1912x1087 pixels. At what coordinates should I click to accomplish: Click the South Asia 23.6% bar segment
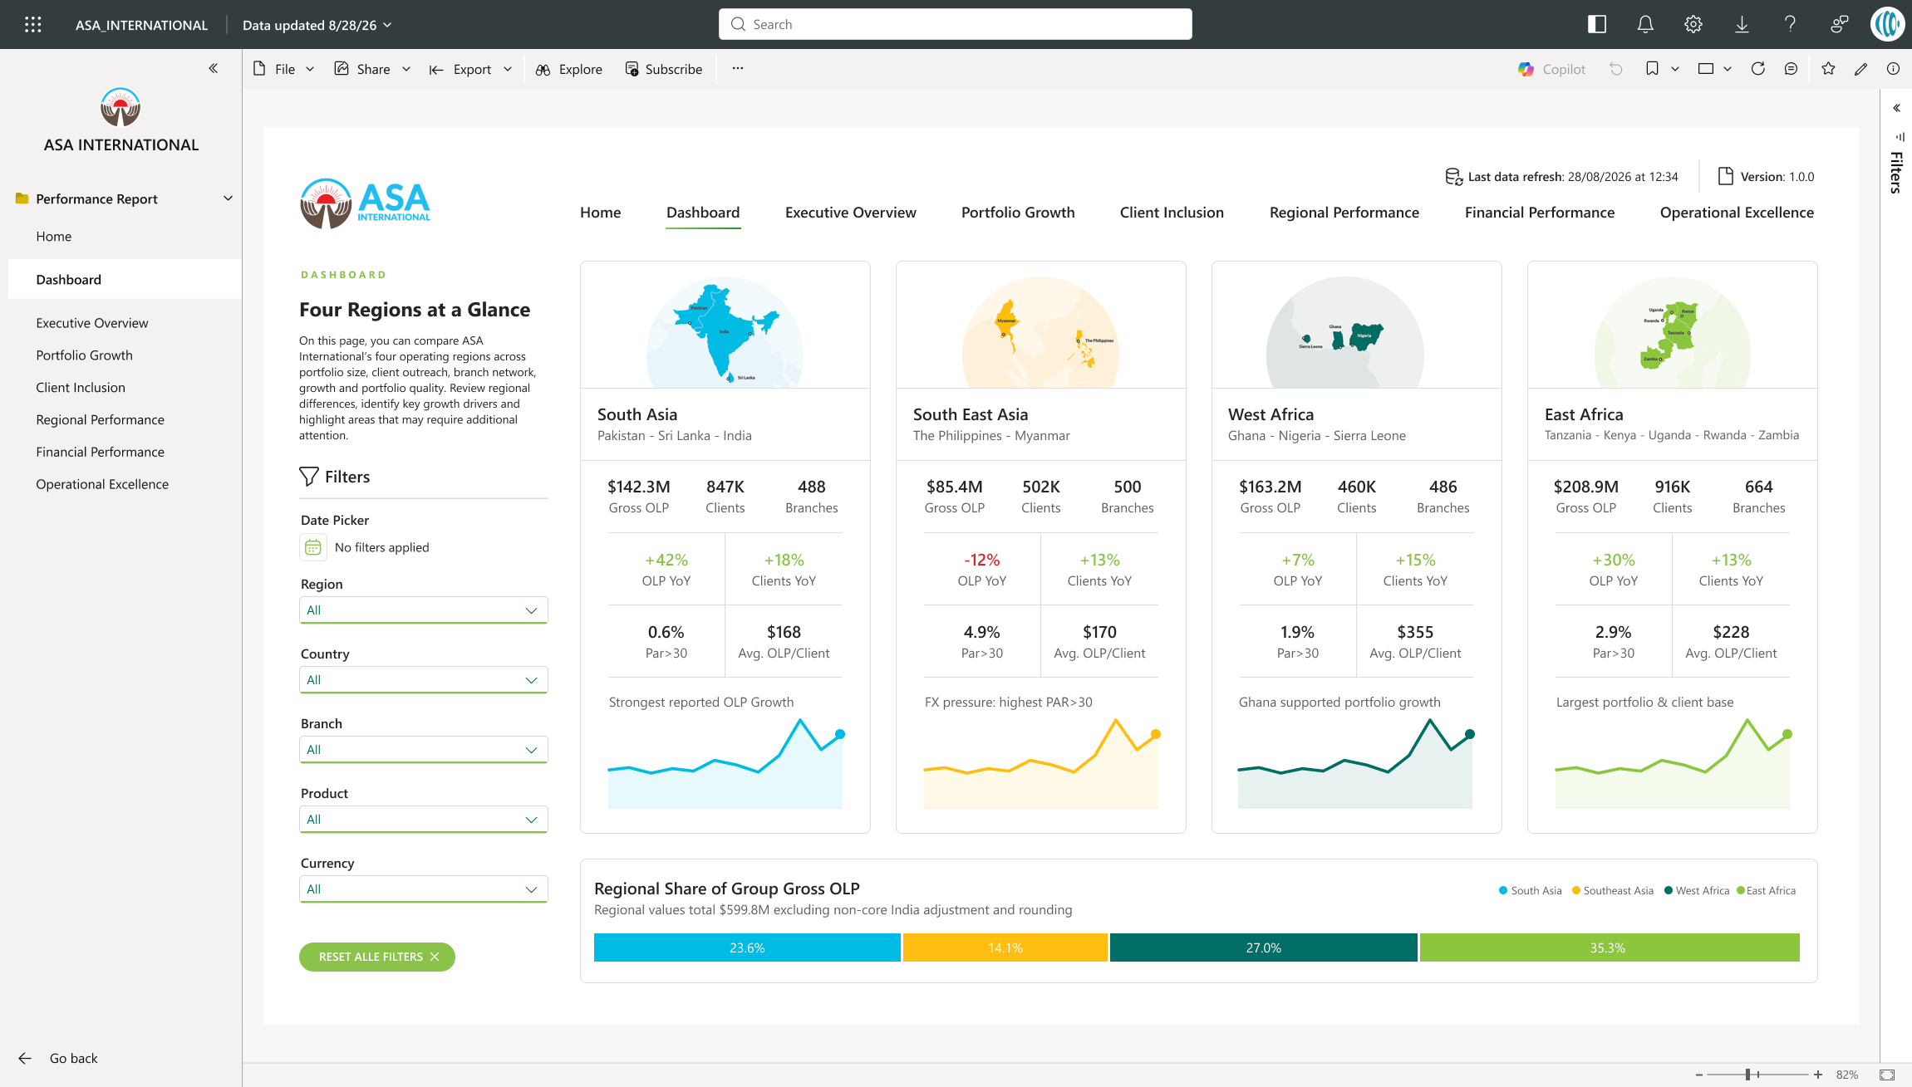click(747, 947)
